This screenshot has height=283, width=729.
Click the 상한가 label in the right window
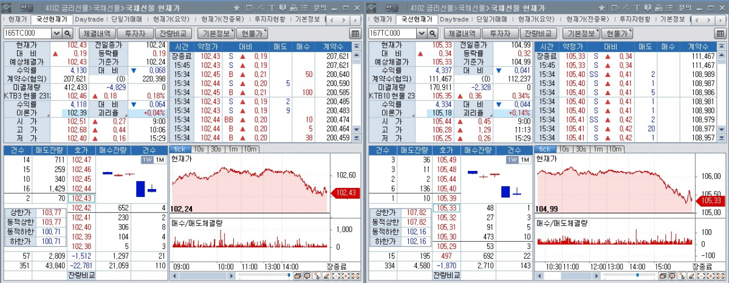pyautogui.click(x=387, y=213)
